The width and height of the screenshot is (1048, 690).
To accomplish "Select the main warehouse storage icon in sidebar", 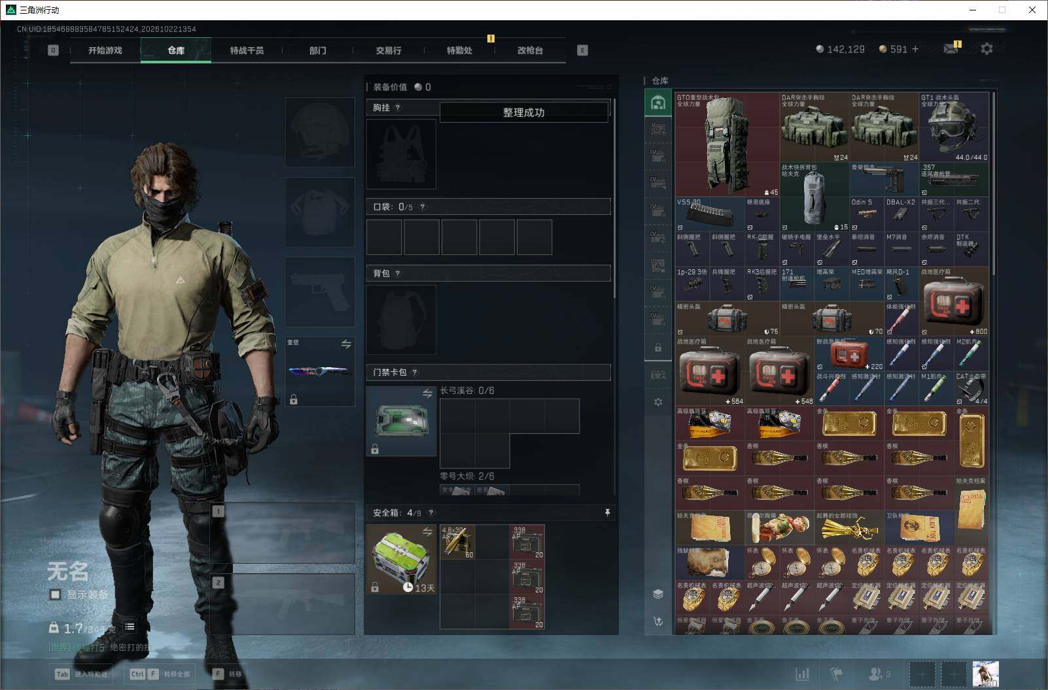I will tap(658, 103).
